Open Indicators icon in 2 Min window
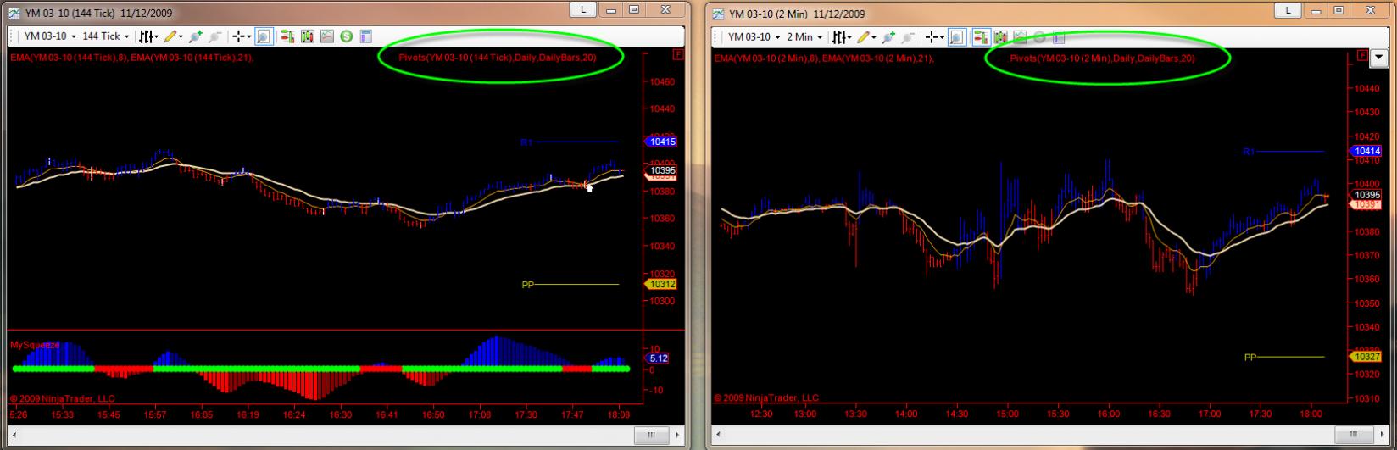This screenshot has height=450, width=1397. (x=1020, y=37)
